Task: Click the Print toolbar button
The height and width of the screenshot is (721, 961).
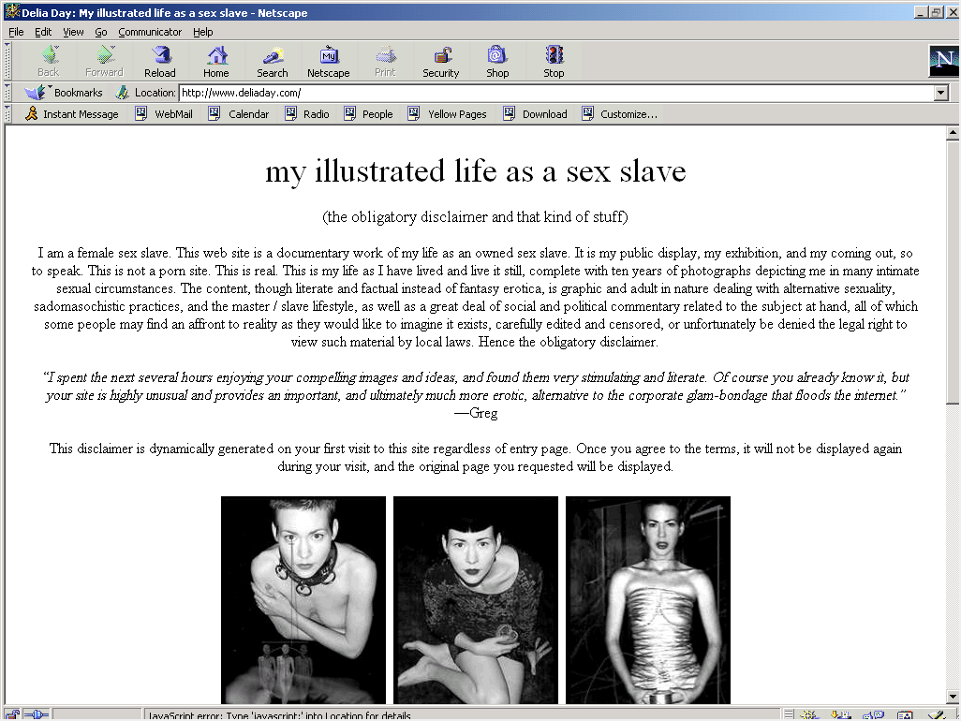Action: click(385, 61)
